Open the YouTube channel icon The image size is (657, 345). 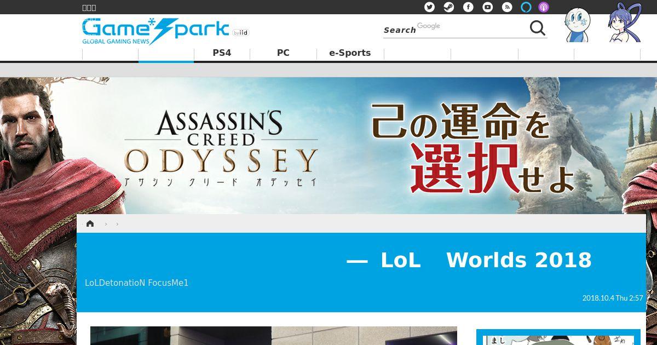487,7
